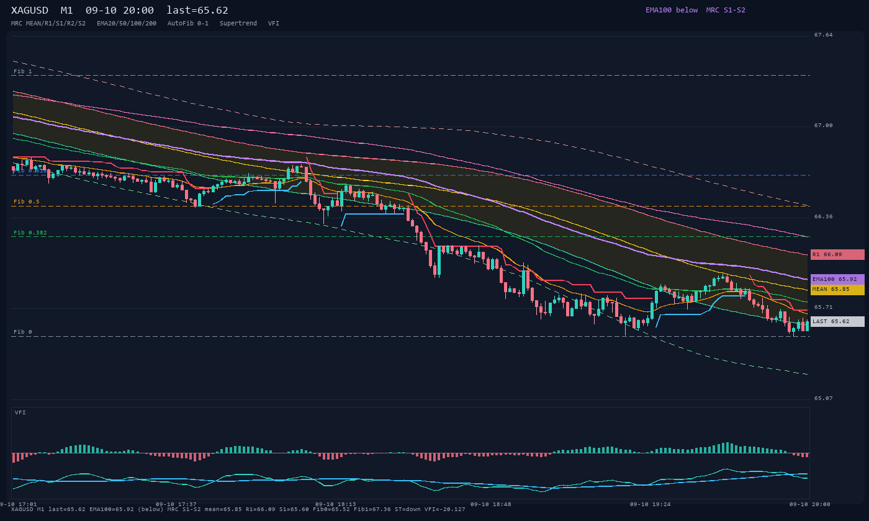Image resolution: width=869 pixels, height=521 pixels.
Task: Select the 67.00 price axis label
Action: pyautogui.click(x=824, y=125)
